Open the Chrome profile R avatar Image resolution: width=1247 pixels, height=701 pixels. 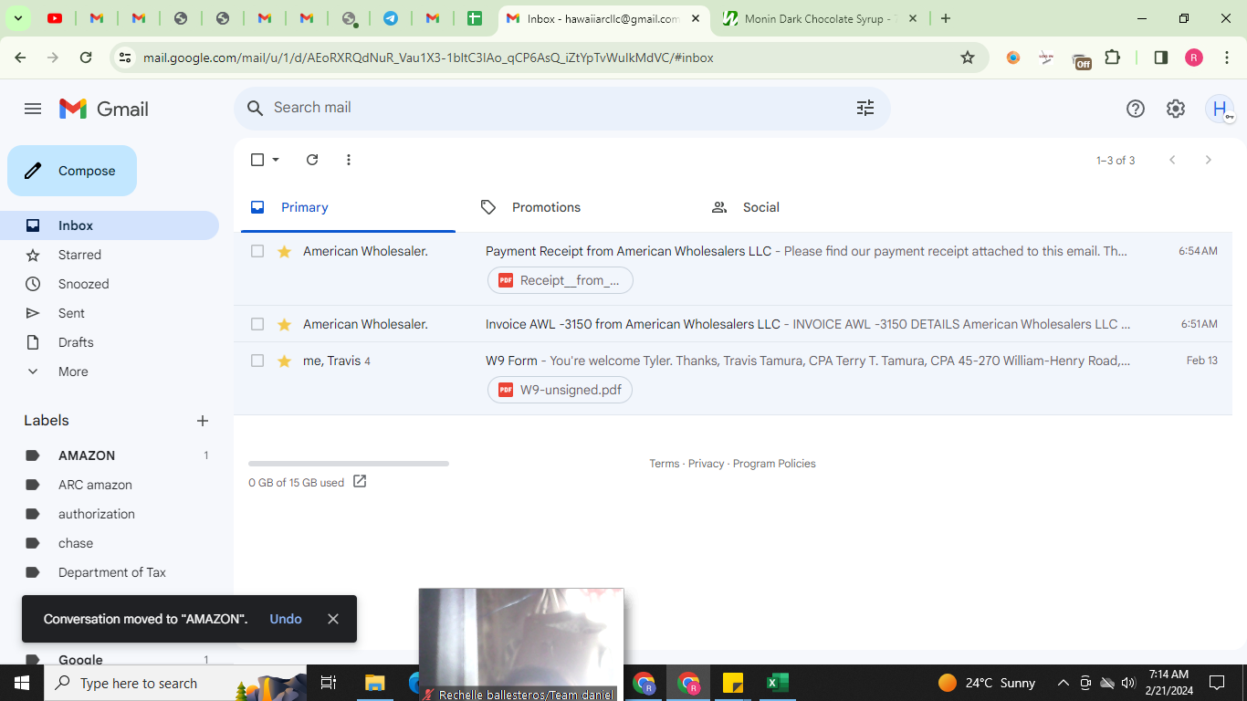click(x=1194, y=58)
